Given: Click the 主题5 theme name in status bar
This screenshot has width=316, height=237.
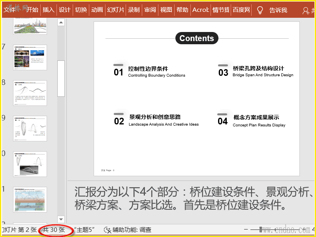Looking at the screenshot, I should [84, 230].
